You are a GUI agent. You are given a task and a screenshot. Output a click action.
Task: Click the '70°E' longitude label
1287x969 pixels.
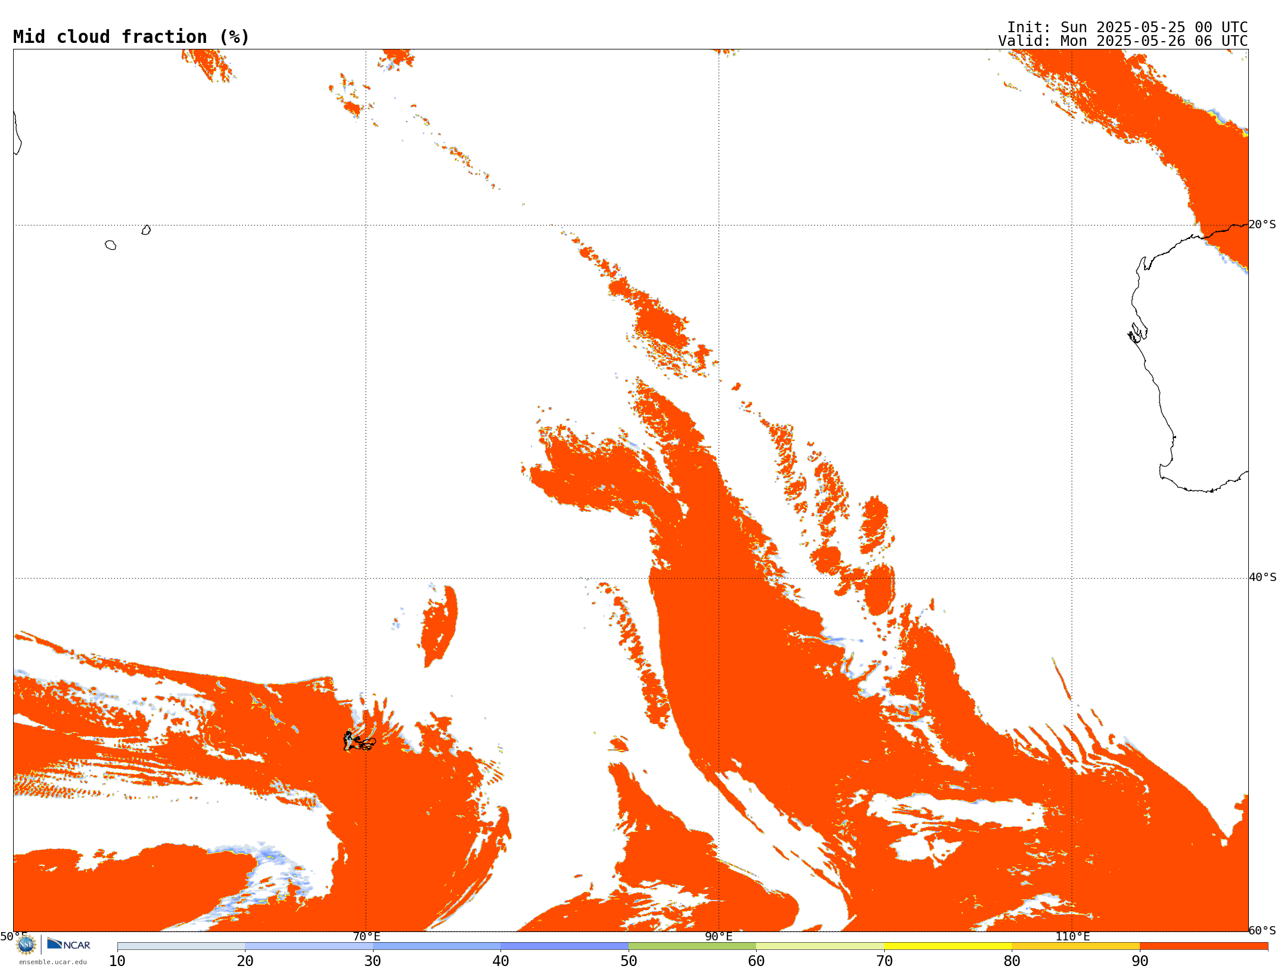pyautogui.click(x=366, y=936)
